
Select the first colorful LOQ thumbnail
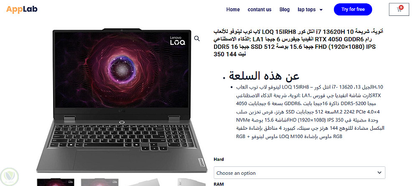[x=56, y=182]
